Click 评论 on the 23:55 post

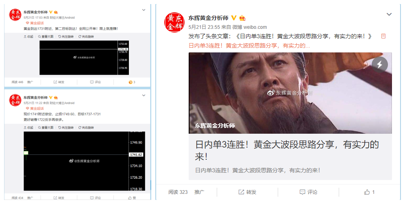click(308, 192)
